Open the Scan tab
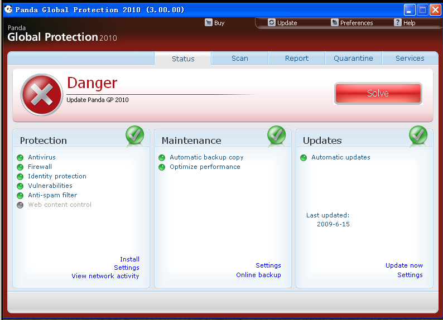 240,58
